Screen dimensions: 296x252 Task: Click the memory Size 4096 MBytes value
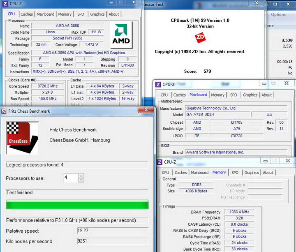[x=196, y=191]
